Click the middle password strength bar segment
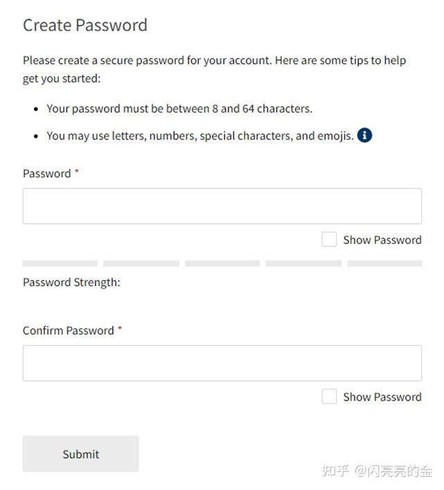Screen dimensions: 444x490 [222, 263]
